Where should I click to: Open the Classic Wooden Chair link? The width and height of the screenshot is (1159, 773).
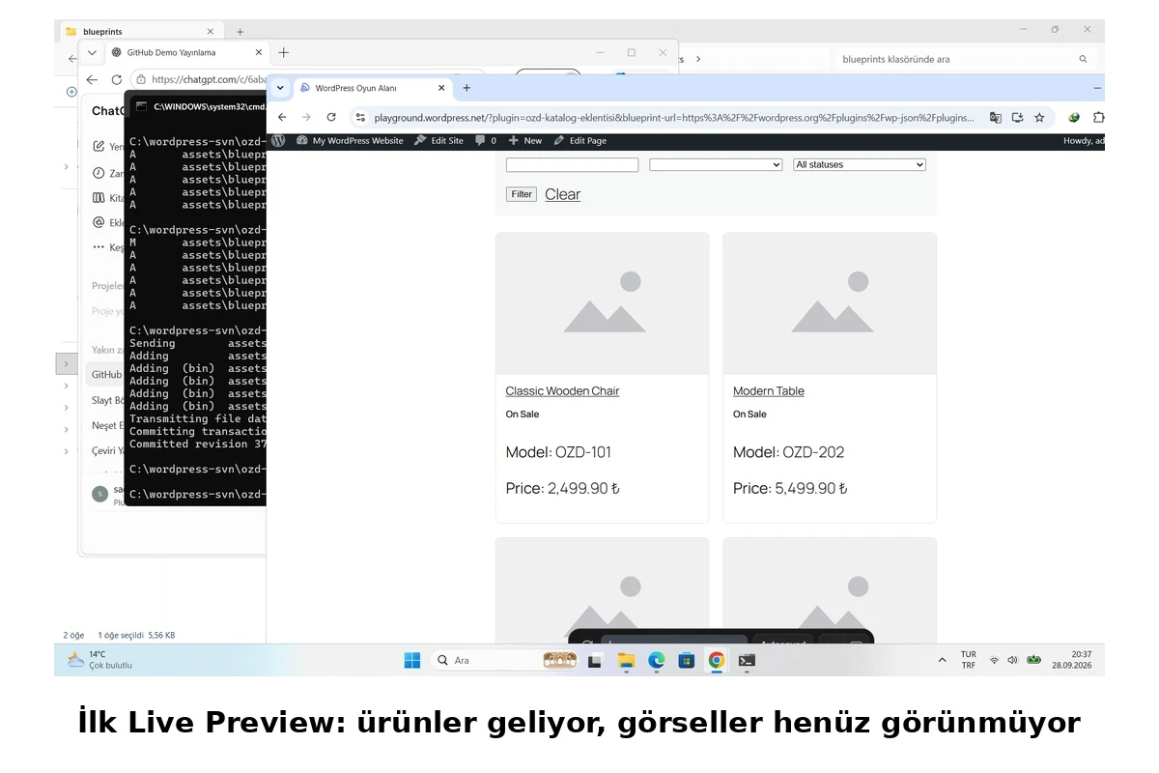(x=562, y=391)
